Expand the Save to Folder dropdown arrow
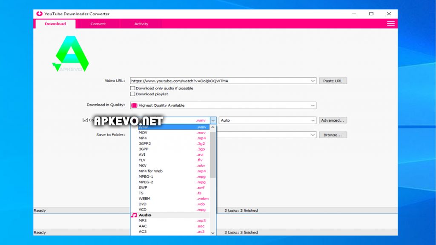Viewport: 436px width, 245px height. (313, 135)
